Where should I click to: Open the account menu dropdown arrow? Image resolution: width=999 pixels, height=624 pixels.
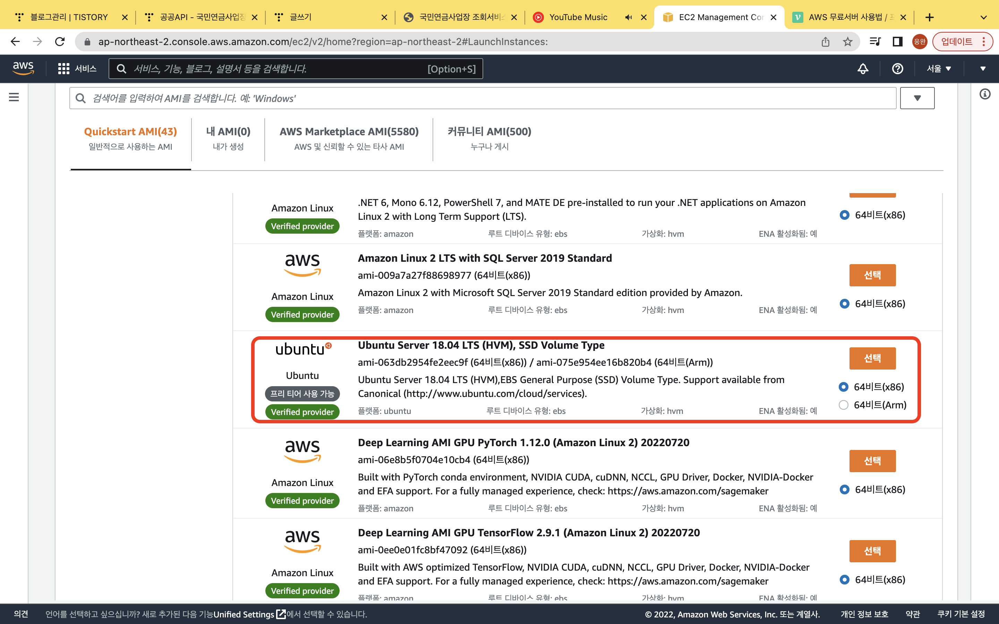coord(982,69)
